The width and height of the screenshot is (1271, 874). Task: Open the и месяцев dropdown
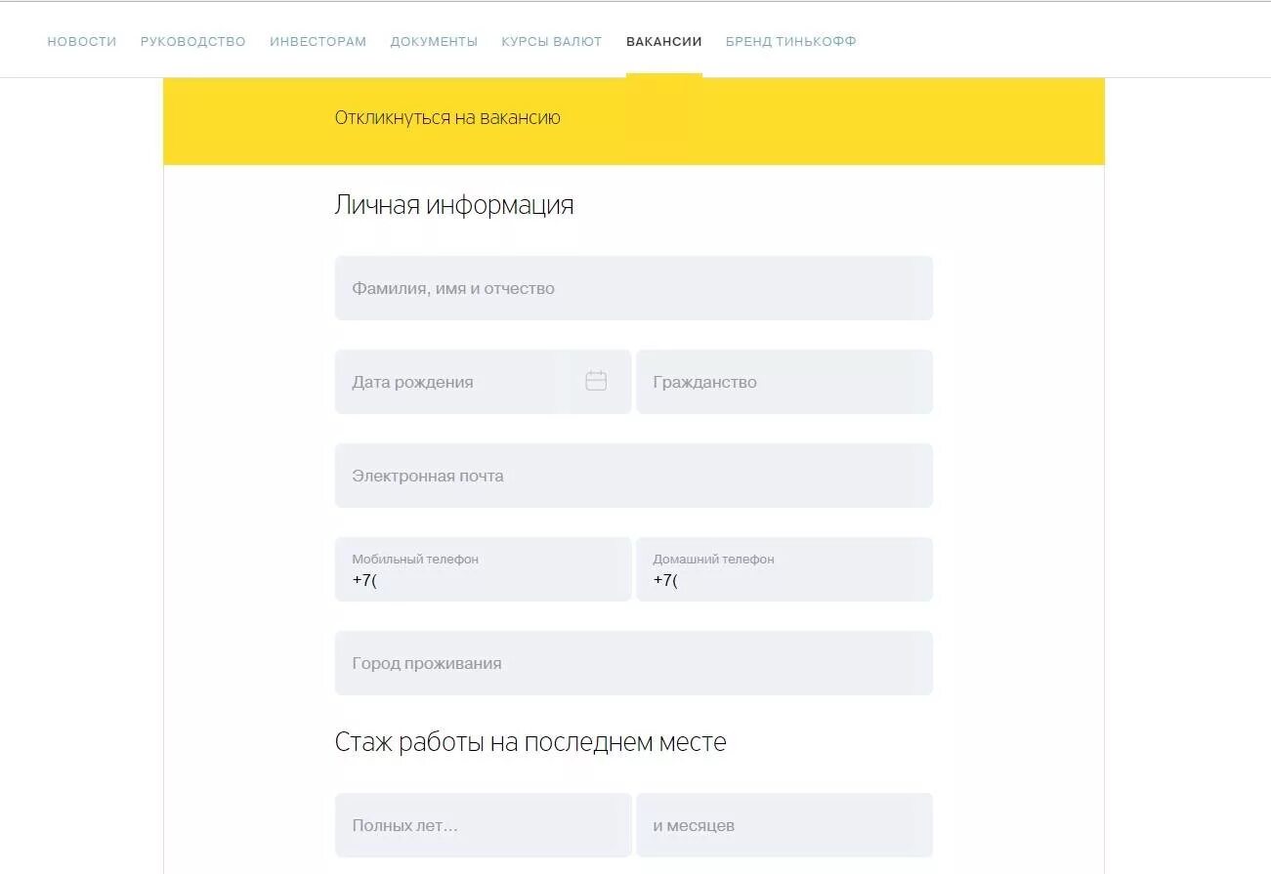pyautogui.click(x=784, y=824)
